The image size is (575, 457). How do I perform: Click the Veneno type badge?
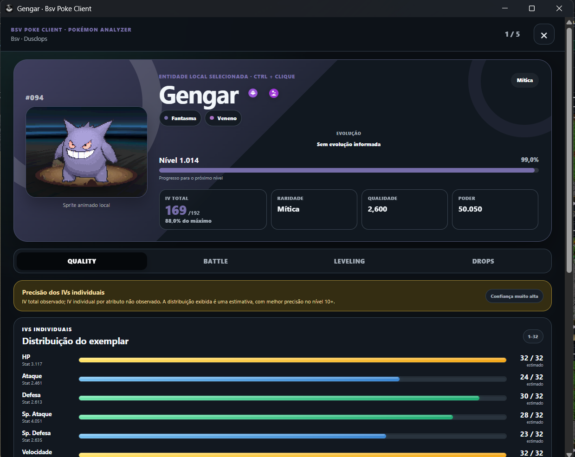[223, 118]
